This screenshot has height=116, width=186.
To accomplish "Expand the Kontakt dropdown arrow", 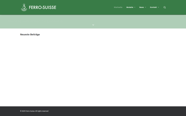I will point(158,7).
